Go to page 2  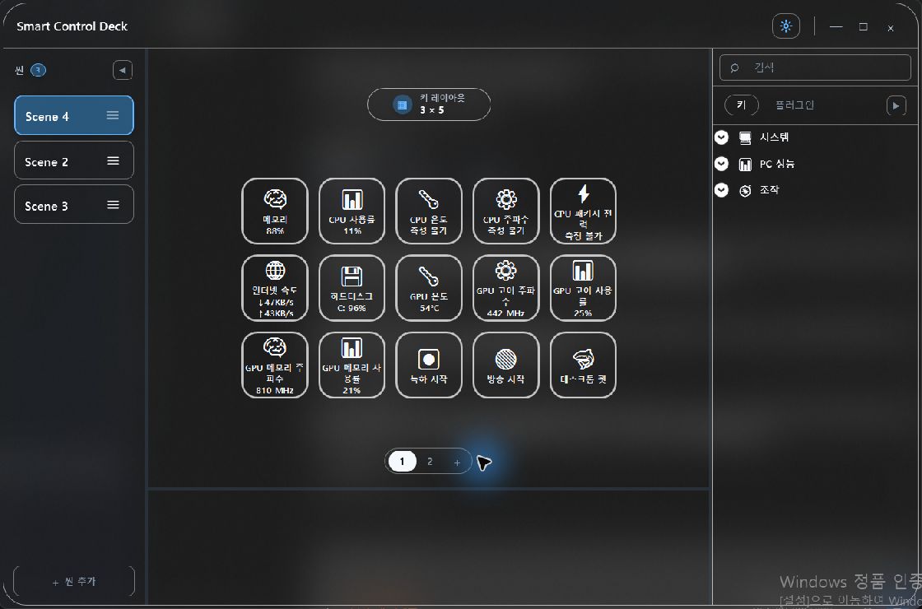tap(430, 462)
